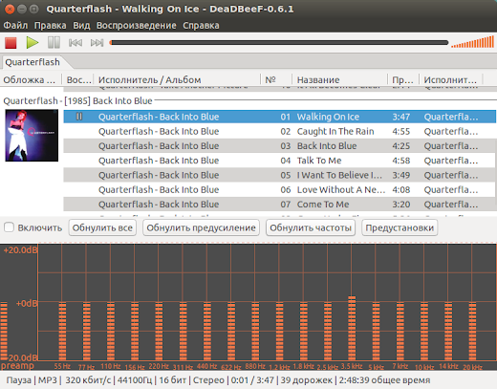The height and width of the screenshot is (389, 497).
Task: Click the Исполнит... artist column header
Action: pos(450,79)
